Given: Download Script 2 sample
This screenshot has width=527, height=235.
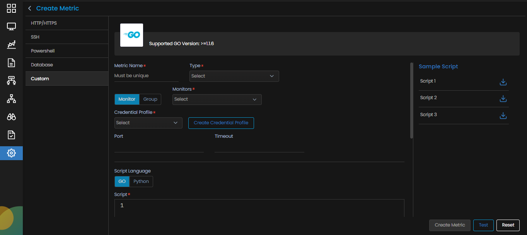Looking at the screenshot, I should pyautogui.click(x=503, y=98).
